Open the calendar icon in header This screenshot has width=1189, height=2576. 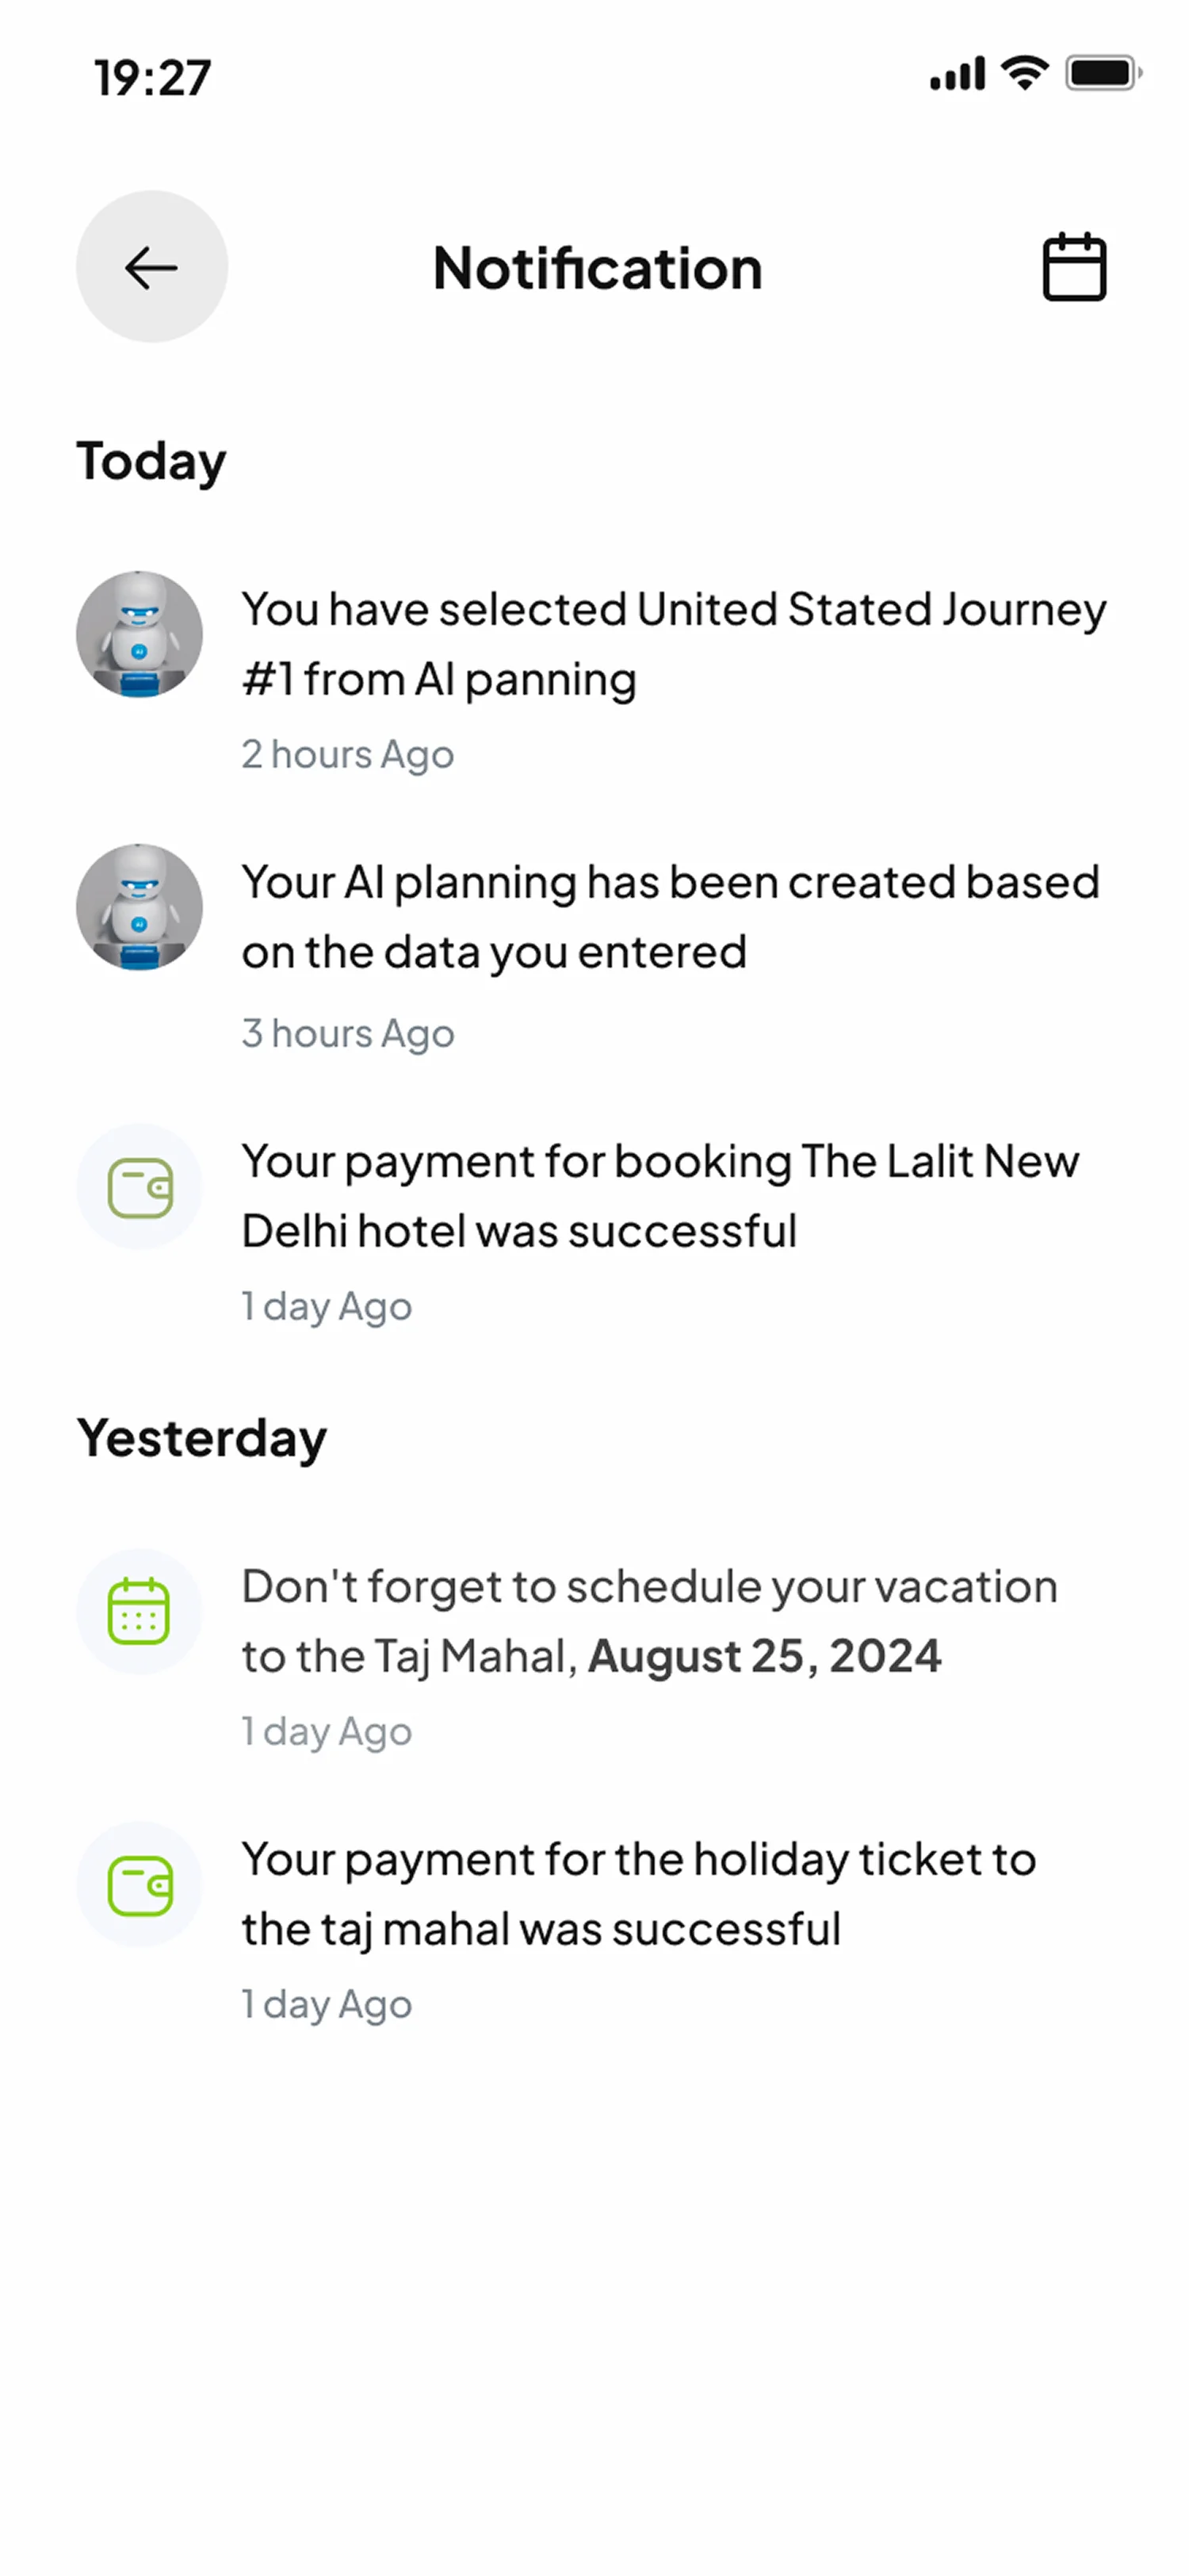tap(1074, 267)
